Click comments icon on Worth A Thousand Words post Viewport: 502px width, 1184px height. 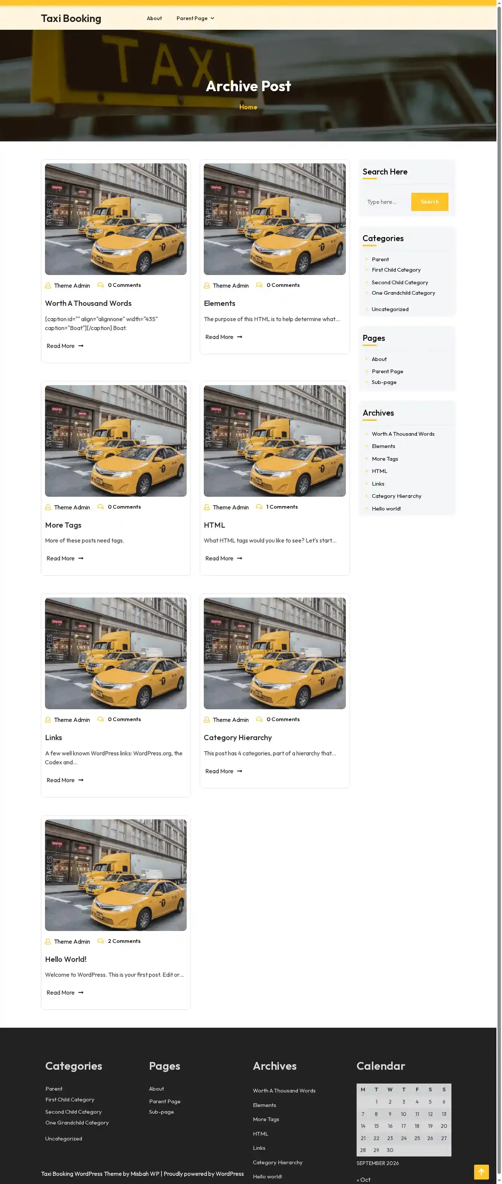pyautogui.click(x=100, y=285)
